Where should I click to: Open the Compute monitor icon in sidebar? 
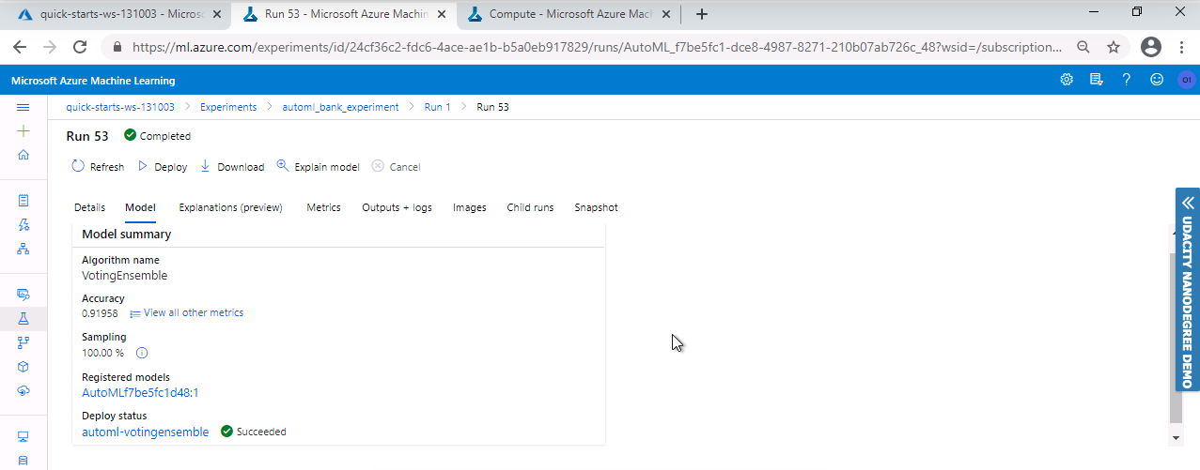coord(23,437)
